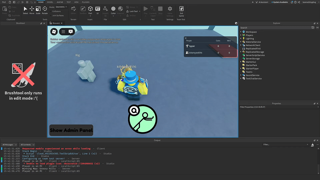This screenshot has width=320, height=180.
Task: Switch to the TEST ribbon tab
Action: 68,2
